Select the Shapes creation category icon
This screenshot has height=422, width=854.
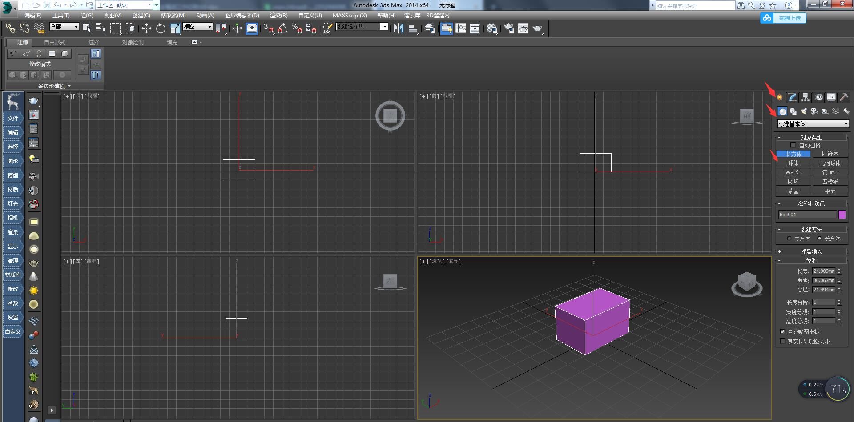(x=792, y=111)
